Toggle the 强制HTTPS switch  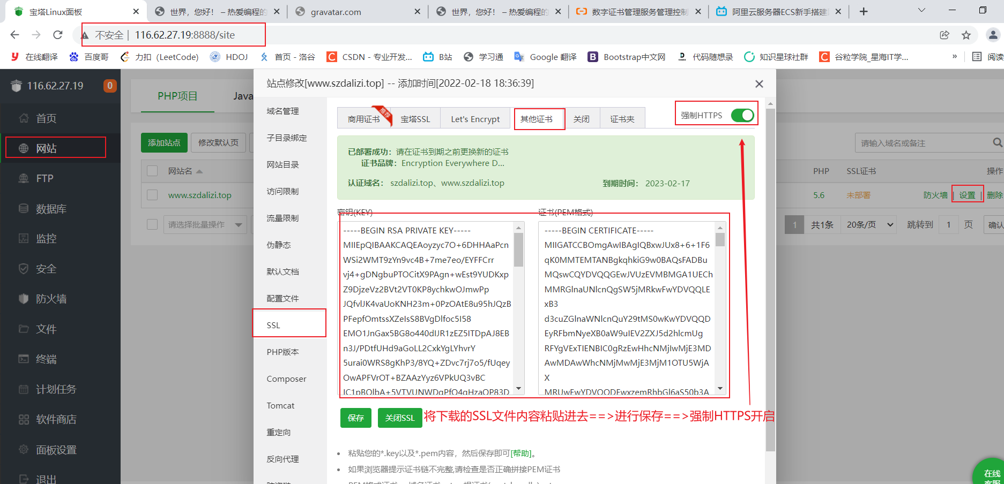[742, 115]
